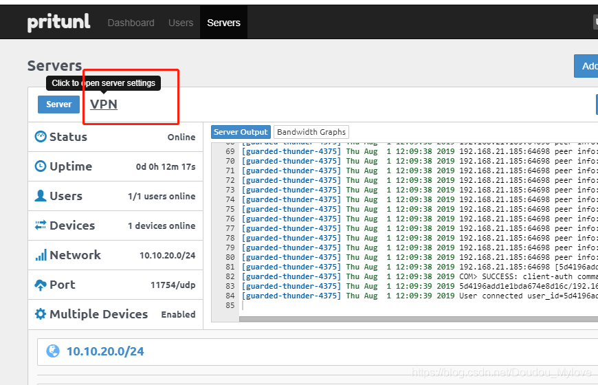
Task: Click log line 82 with COM> SUCCESS
Action: click(419, 276)
